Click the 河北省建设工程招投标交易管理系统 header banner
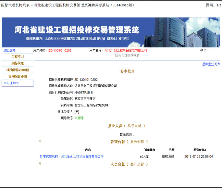The image size is (222, 188). pyautogui.click(x=111, y=32)
